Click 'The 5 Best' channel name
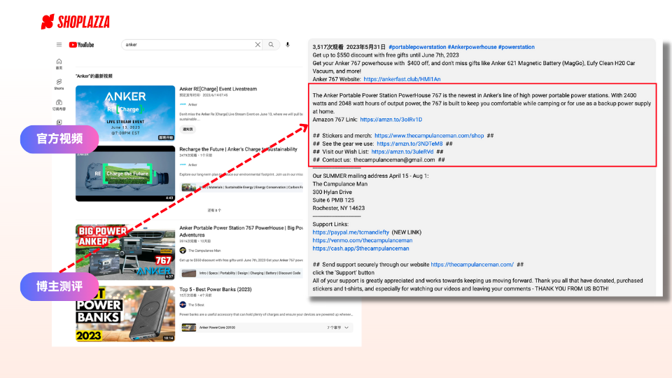The width and height of the screenshot is (672, 378). tap(197, 304)
